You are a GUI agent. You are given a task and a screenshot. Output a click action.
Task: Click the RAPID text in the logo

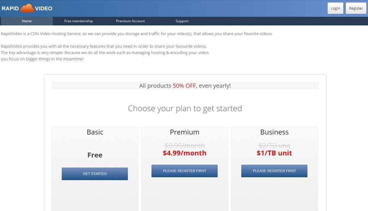click(10, 8)
